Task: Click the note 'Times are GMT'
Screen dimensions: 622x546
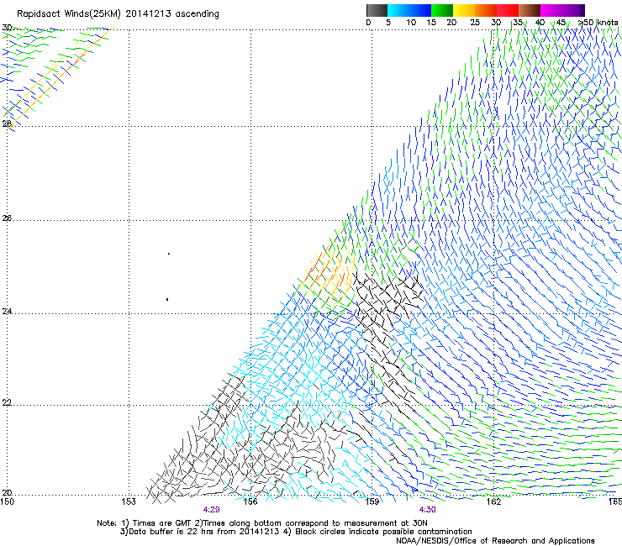Action: click(x=161, y=523)
